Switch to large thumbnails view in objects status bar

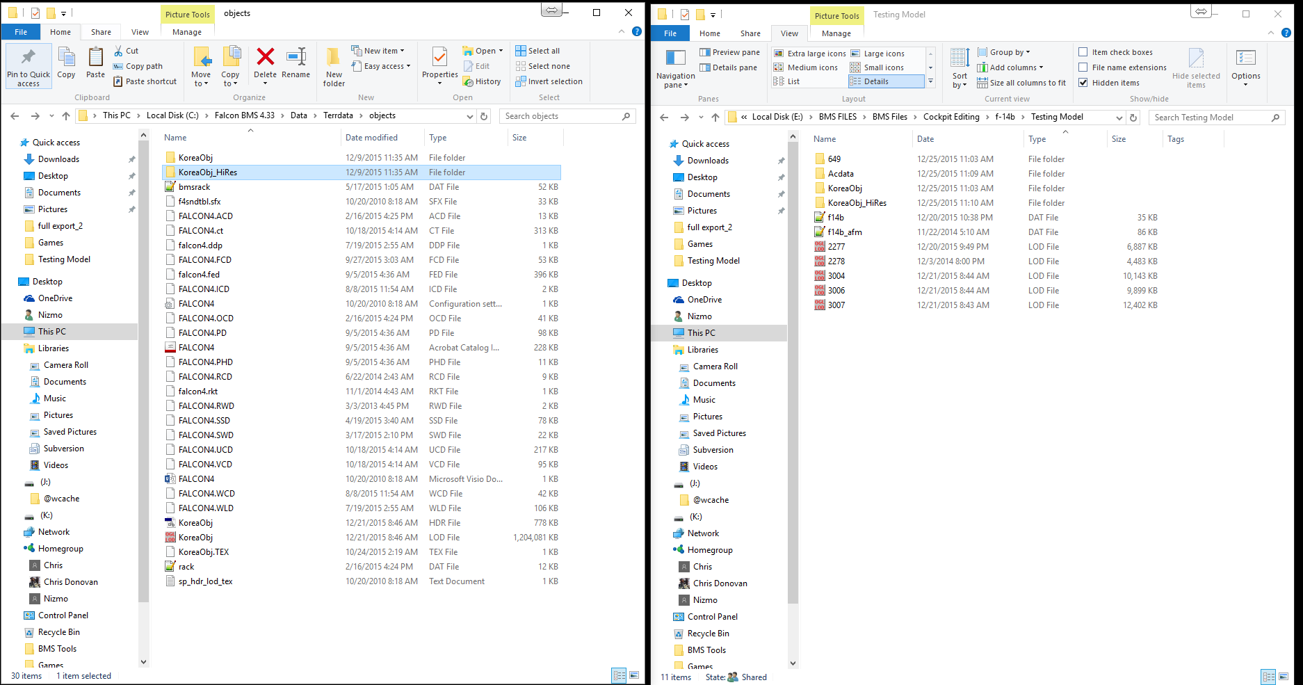(x=634, y=675)
